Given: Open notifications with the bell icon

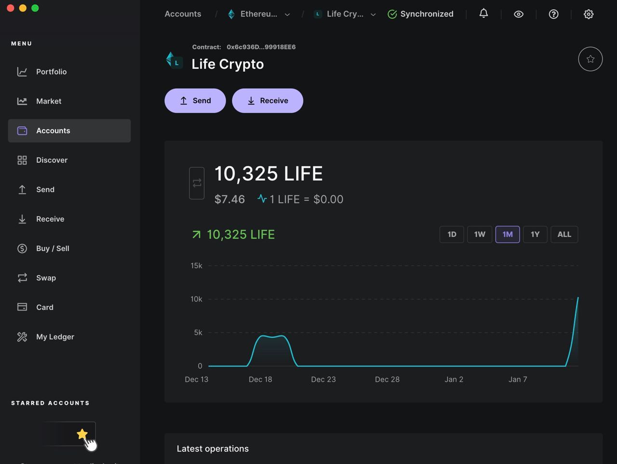Looking at the screenshot, I should pos(483,13).
